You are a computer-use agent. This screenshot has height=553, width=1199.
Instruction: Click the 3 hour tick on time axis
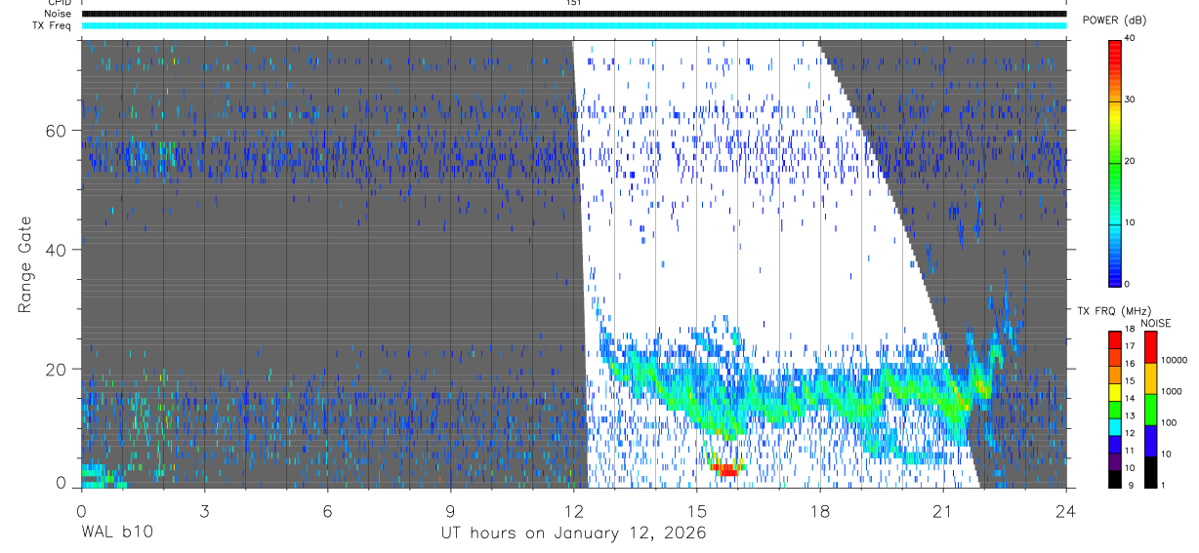[x=204, y=511]
